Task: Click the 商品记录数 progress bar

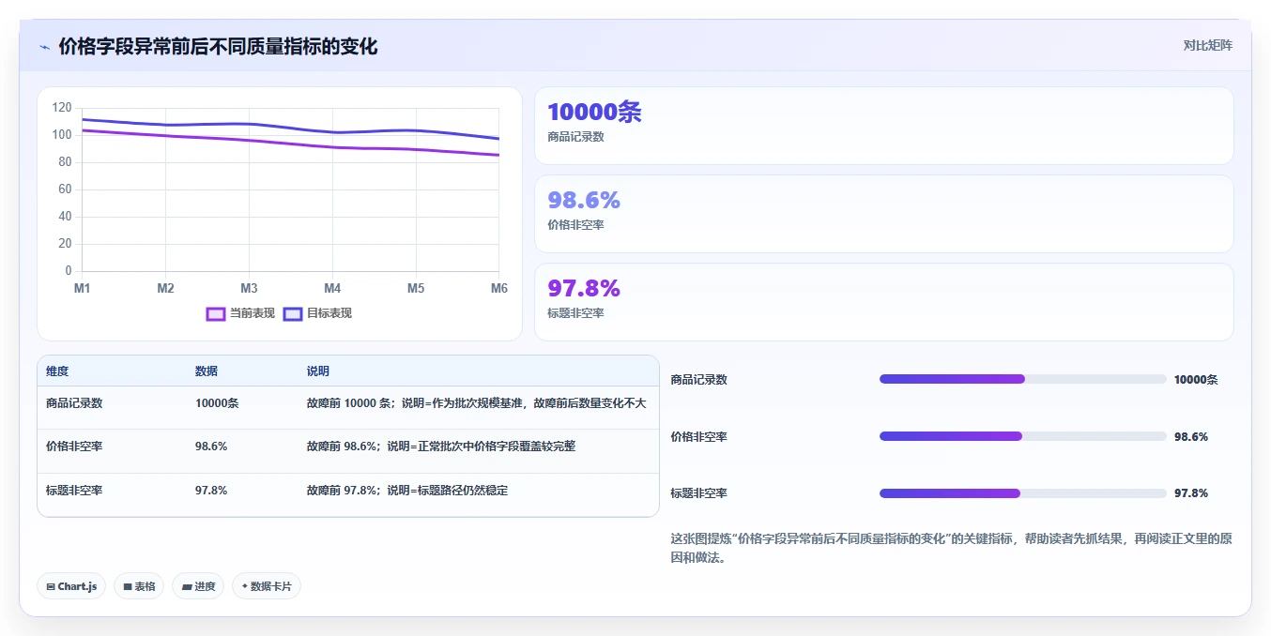Action: point(1023,379)
